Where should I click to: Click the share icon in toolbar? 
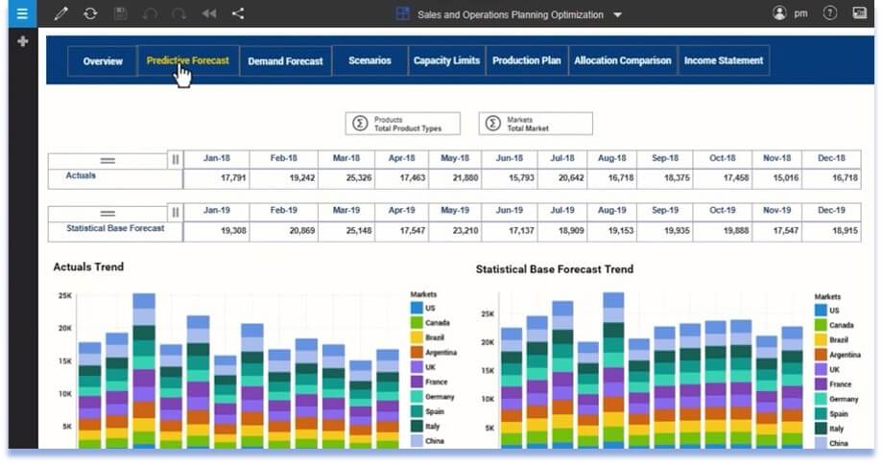tap(238, 14)
